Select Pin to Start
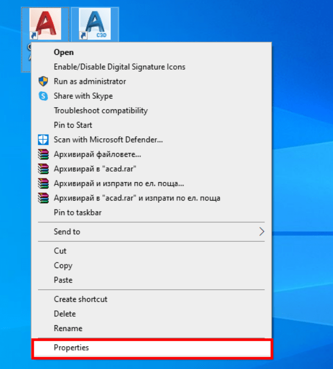The image size is (333, 369). [151, 125]
